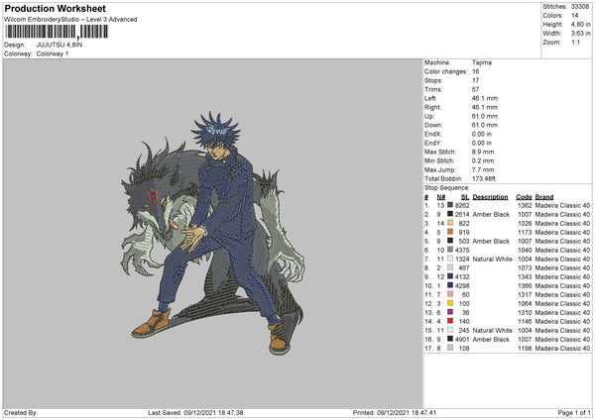The height and width of the screenshot is (420, 595).
Task: Click thread code 1362 in stop 1
Action: pos(525,205)
